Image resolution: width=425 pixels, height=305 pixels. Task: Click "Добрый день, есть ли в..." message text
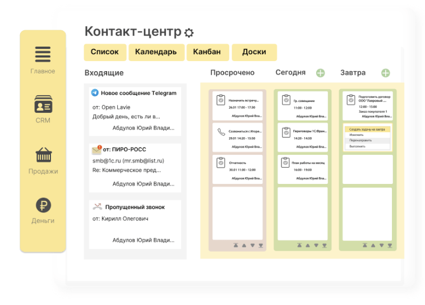pos(126,117)
